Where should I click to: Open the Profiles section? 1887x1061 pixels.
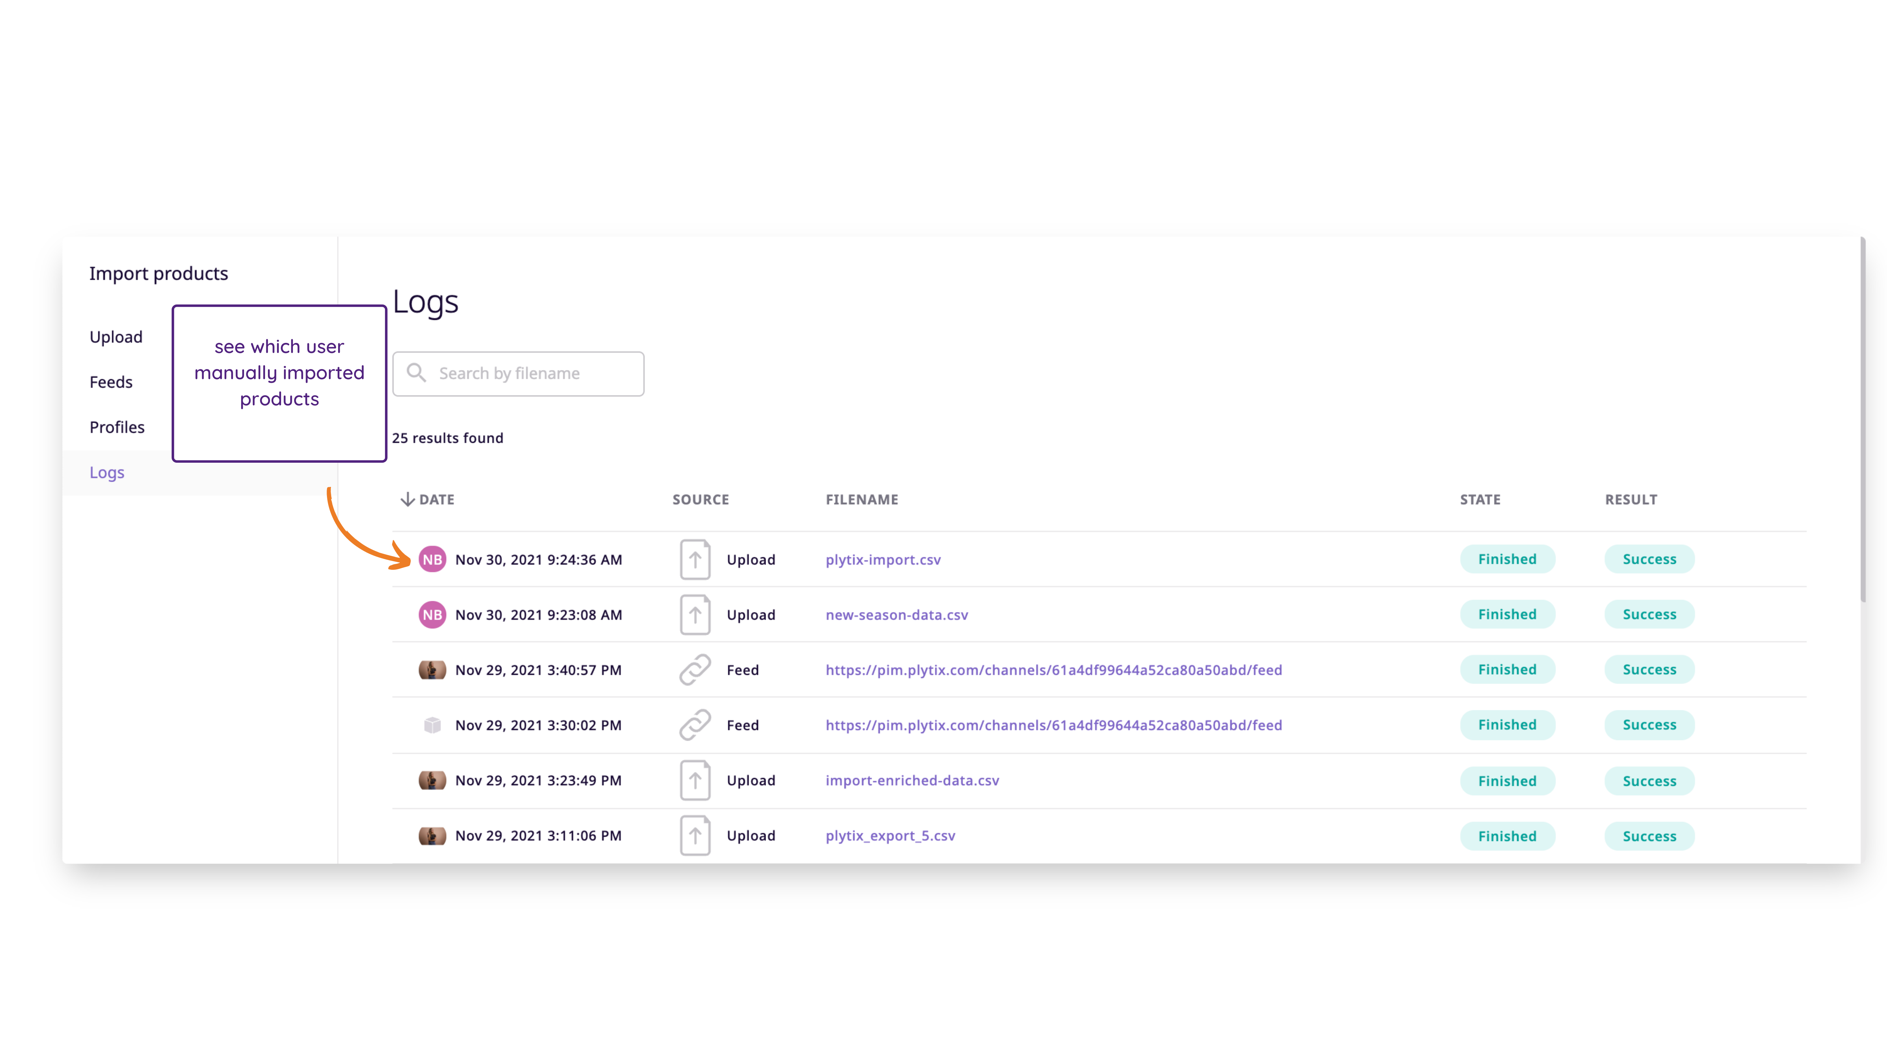coord(117,427)
